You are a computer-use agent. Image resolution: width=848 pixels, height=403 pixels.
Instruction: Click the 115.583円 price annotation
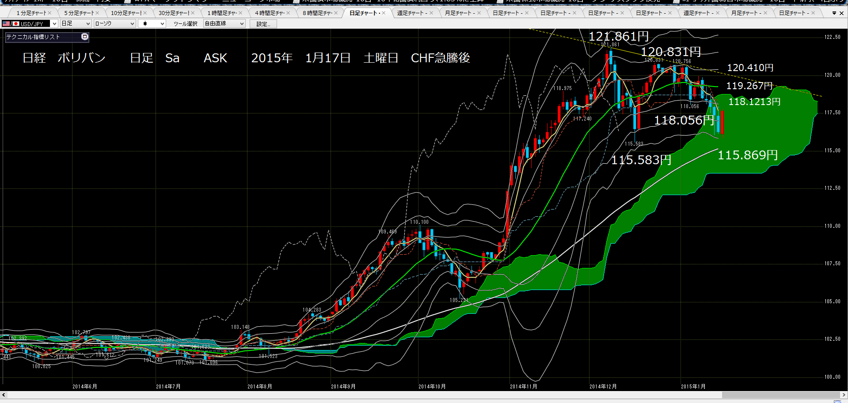click(x=641, y=160)
